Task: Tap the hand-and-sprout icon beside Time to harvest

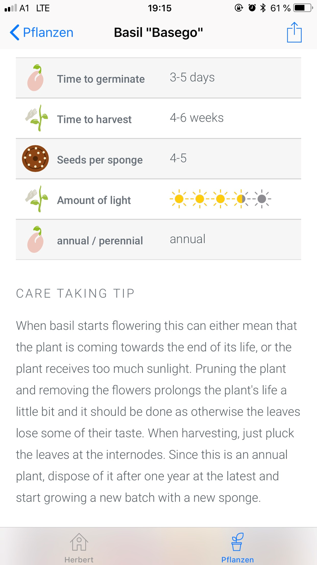Action: 36,118
